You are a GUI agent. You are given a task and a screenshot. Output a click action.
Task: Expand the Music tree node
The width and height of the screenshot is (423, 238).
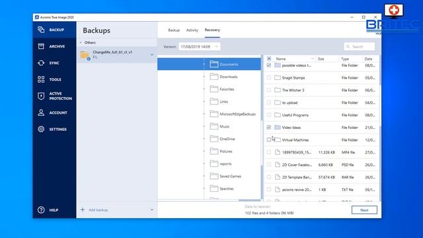tap(204, 126)
